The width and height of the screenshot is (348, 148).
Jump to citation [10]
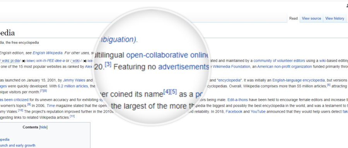tap(20, 110)
